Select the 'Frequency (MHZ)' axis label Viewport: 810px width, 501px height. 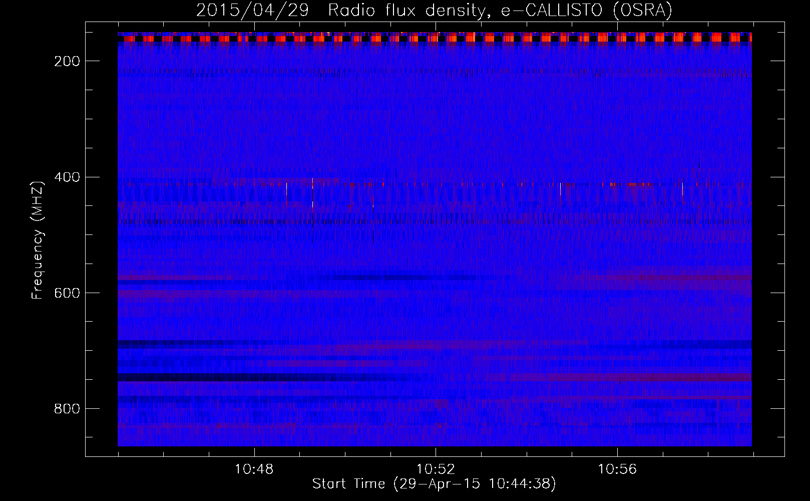pos(38,240)
